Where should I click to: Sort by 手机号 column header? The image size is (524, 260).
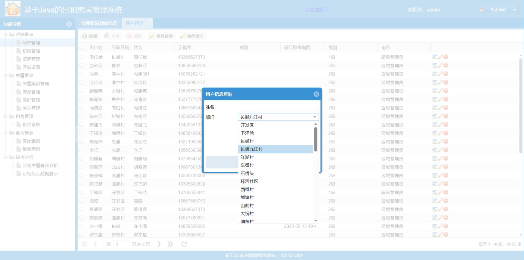[205, 48]
